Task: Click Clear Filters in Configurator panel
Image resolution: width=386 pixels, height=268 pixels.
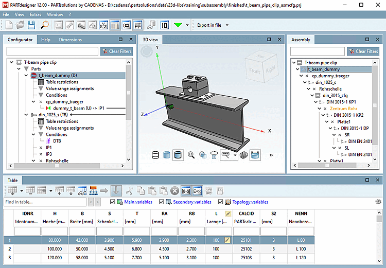Action: [116, 51]
